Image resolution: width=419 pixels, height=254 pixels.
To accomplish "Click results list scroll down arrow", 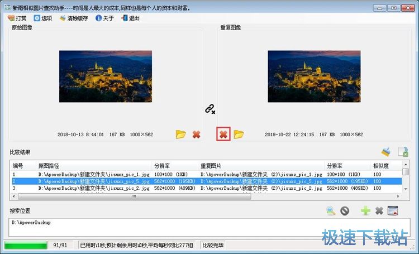I will pyautogui.click(x=406, y=189).
